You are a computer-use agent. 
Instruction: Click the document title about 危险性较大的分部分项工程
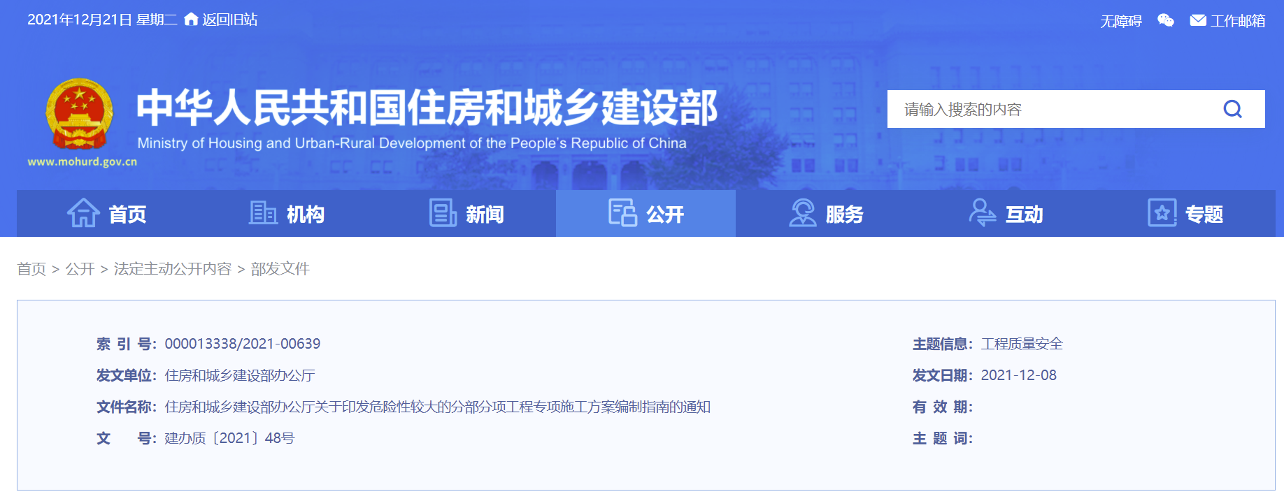point(437,407)
